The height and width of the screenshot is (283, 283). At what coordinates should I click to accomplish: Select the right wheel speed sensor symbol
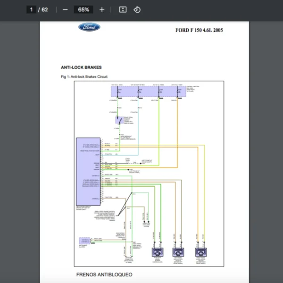click(201, 253)
